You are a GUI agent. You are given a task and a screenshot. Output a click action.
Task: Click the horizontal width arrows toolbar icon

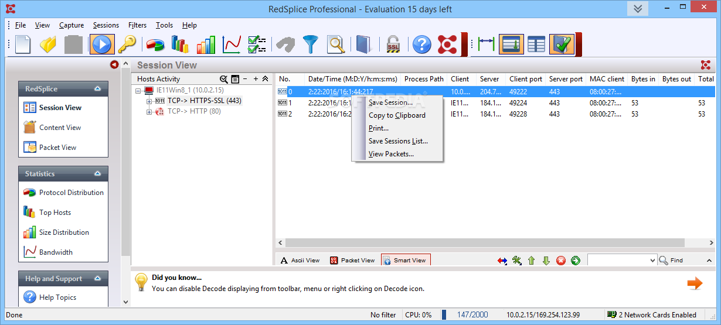[486, 45]
